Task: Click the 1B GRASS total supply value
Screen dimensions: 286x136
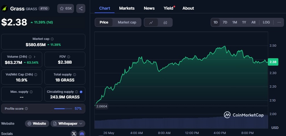Action: (65, 80)
